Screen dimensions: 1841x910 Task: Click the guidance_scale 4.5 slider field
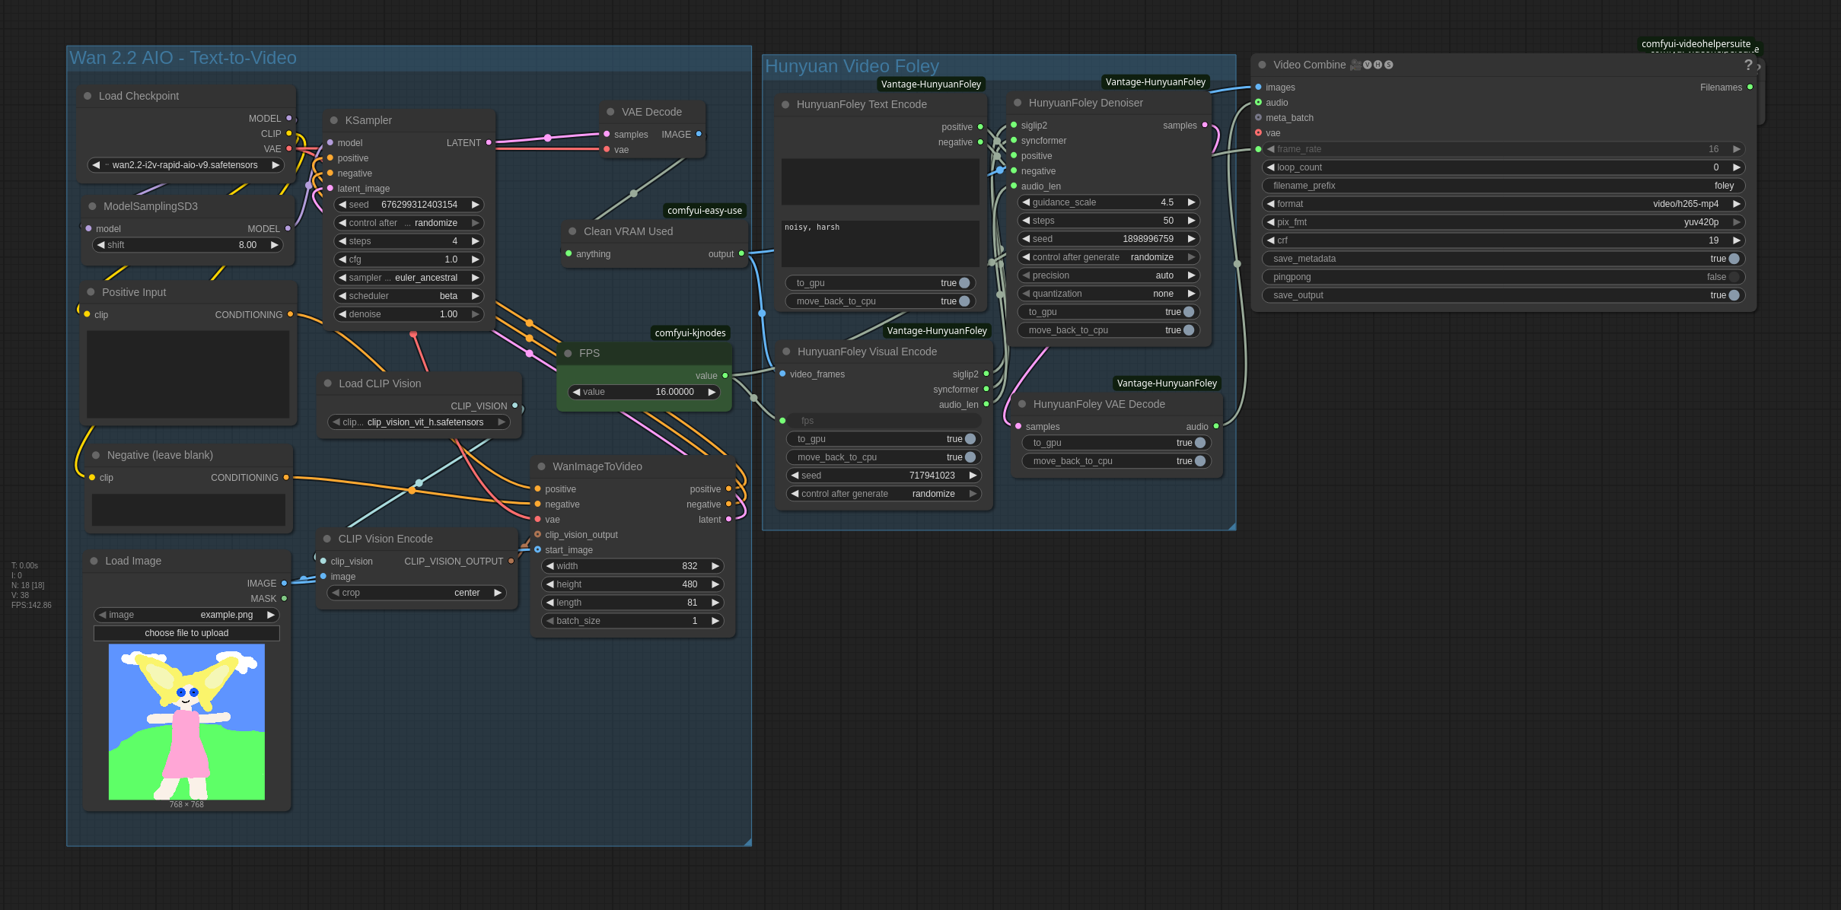coord(1107,202)
